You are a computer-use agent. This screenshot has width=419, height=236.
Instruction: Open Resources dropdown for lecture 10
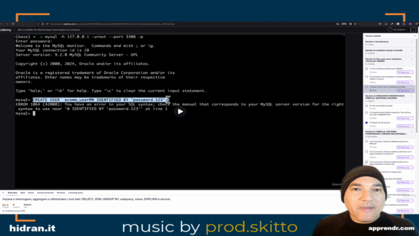point(405,126)
